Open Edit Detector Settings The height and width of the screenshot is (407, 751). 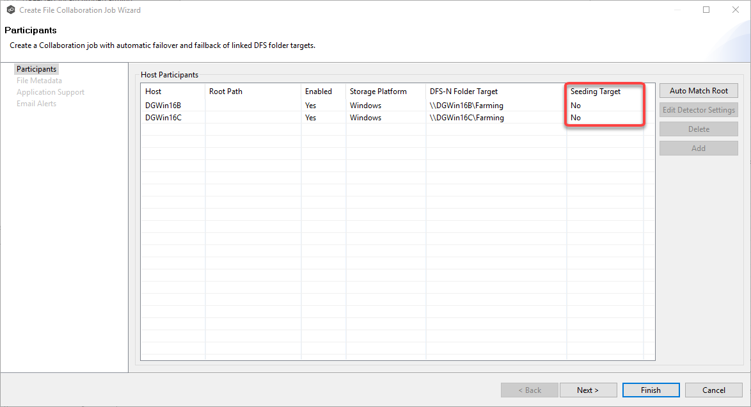(698, 109)
